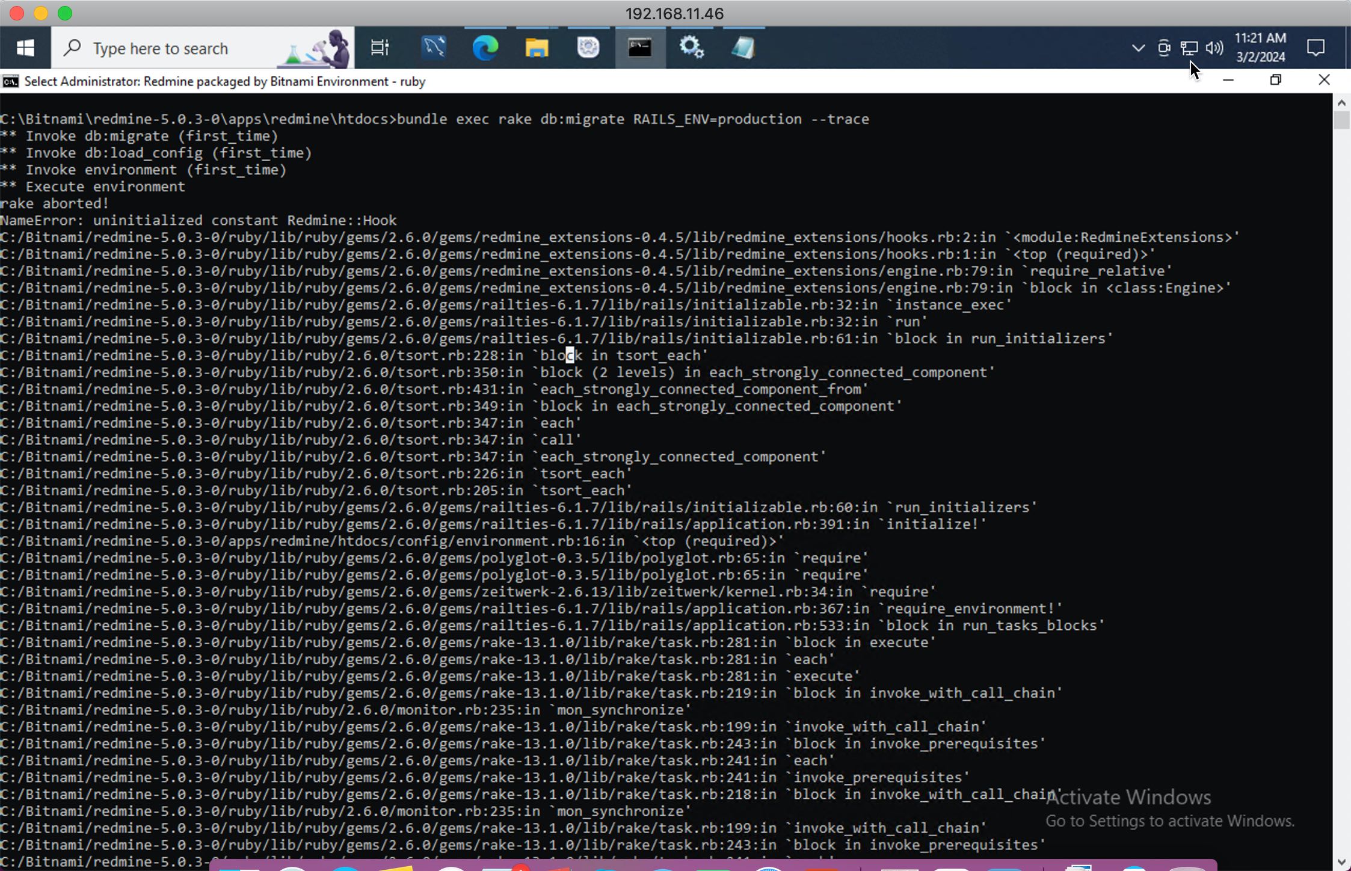Click the console vertical scrollbar thumb
The height and width of the screenshot is (871, 1351).
pos(1341,120)
